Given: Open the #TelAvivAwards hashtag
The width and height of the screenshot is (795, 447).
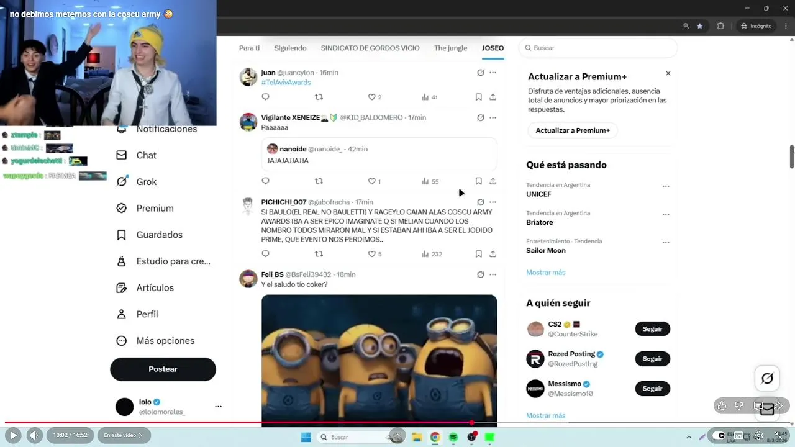Looking at the screenshot, I should click(286, 83).
